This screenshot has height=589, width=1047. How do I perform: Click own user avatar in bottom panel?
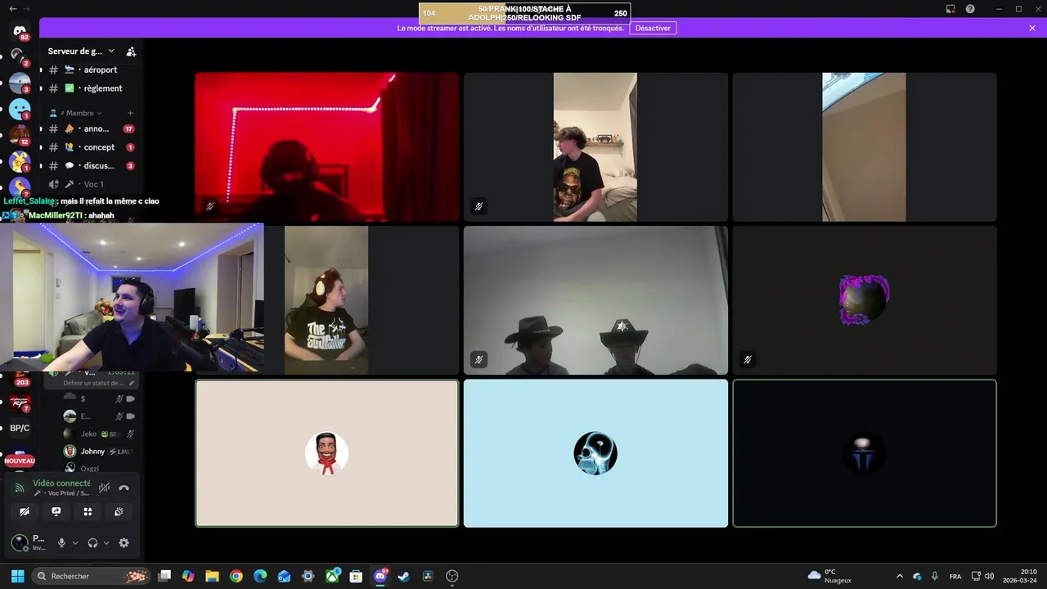pyautogui.click(x=19, y=542)
